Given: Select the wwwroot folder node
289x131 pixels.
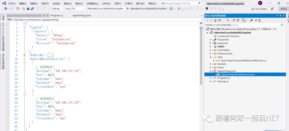Looking at the screenshot, I should 222,43.
